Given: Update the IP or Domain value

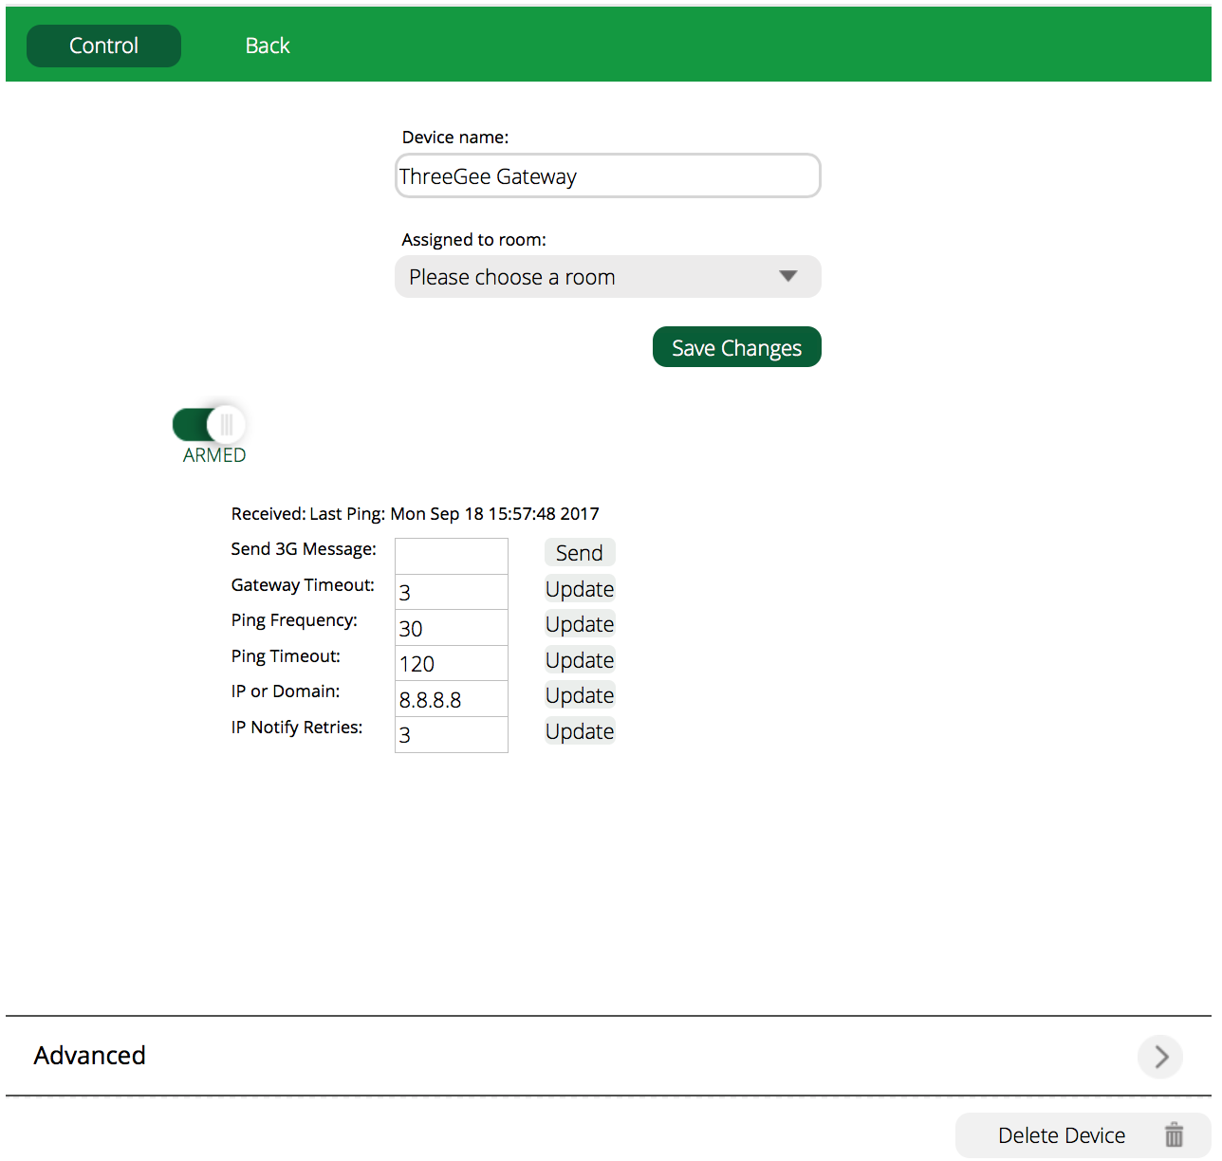Looking at the screenshot, I should (x=580, y=695).
